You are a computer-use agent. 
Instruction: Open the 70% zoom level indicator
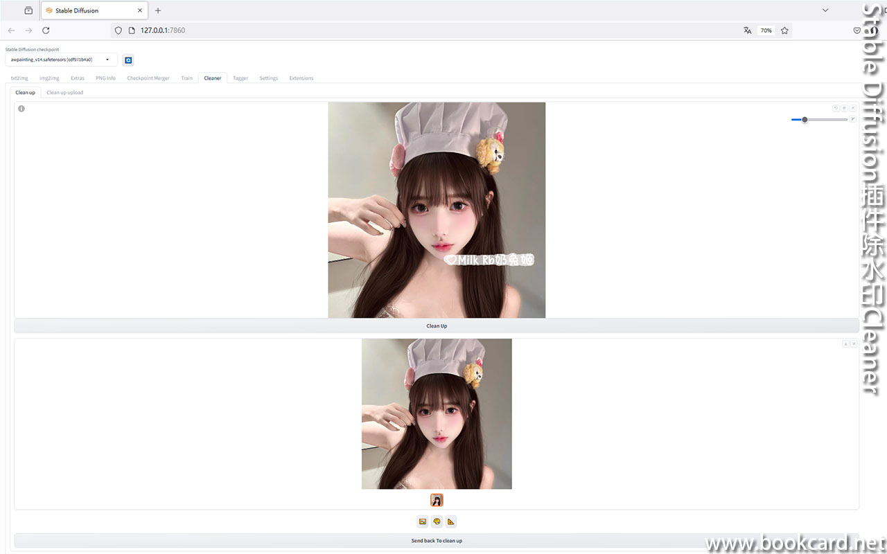(x=766, y=30)
